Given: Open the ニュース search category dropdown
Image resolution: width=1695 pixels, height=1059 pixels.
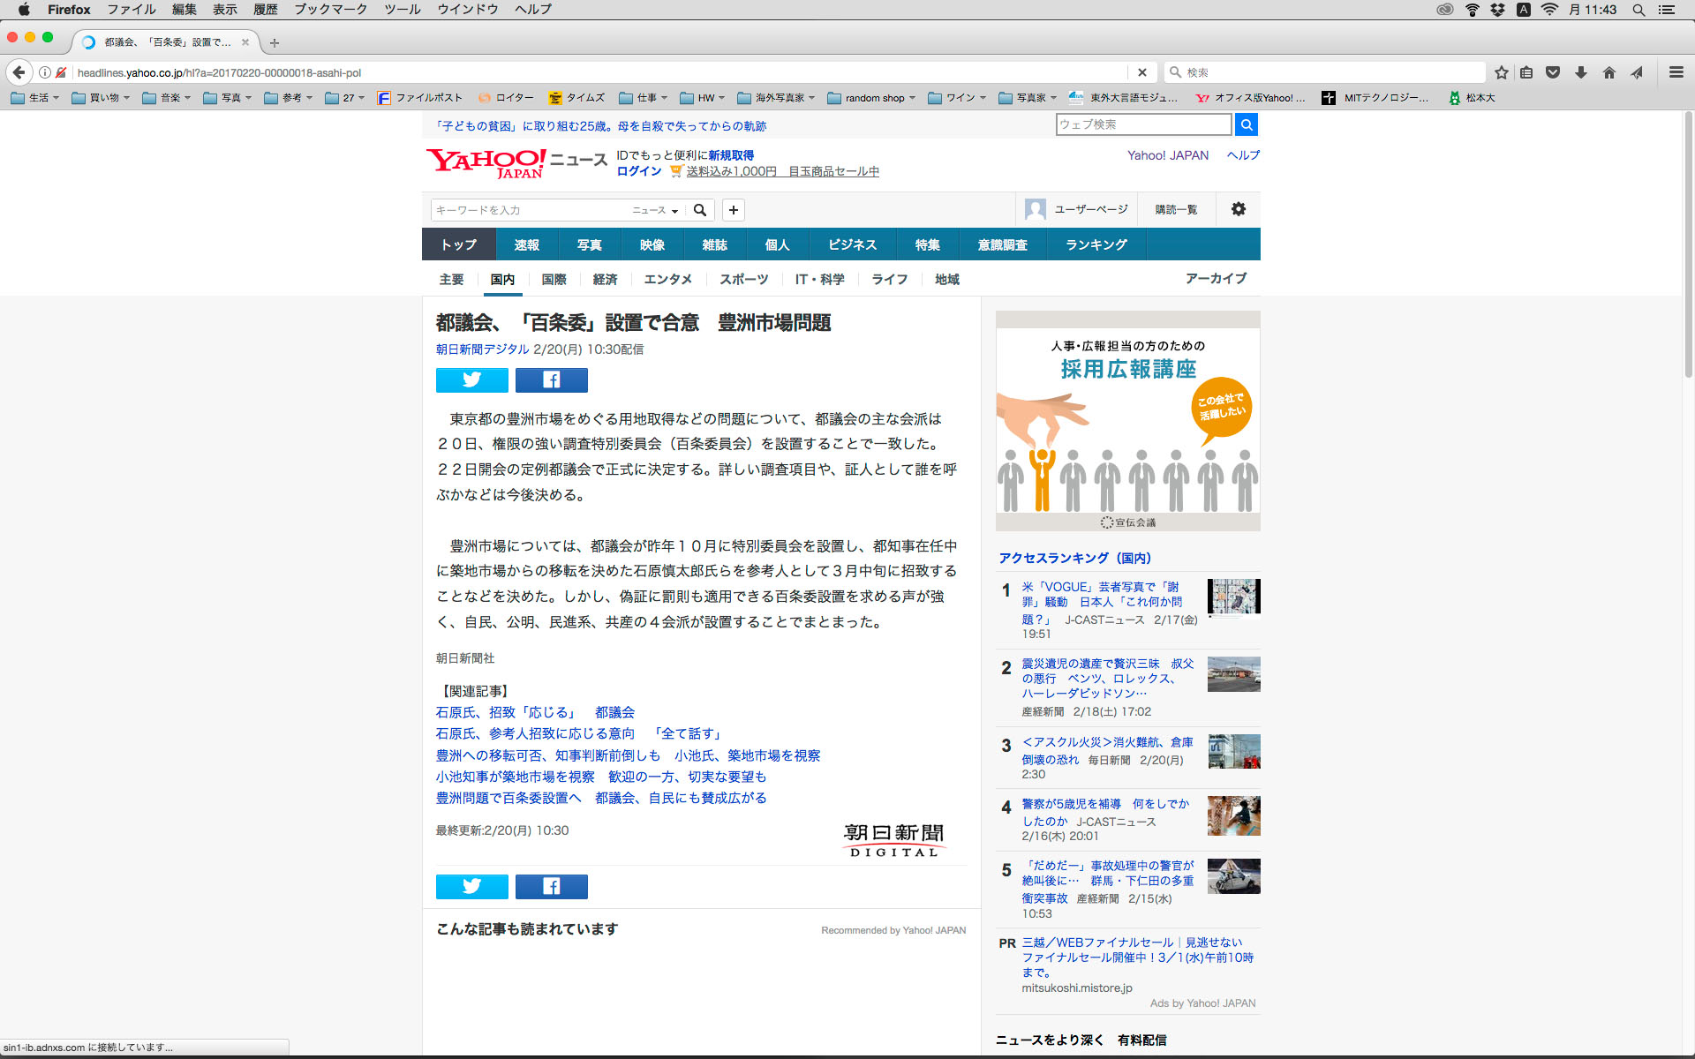Looking at the screenshot, I should point(655,210).
